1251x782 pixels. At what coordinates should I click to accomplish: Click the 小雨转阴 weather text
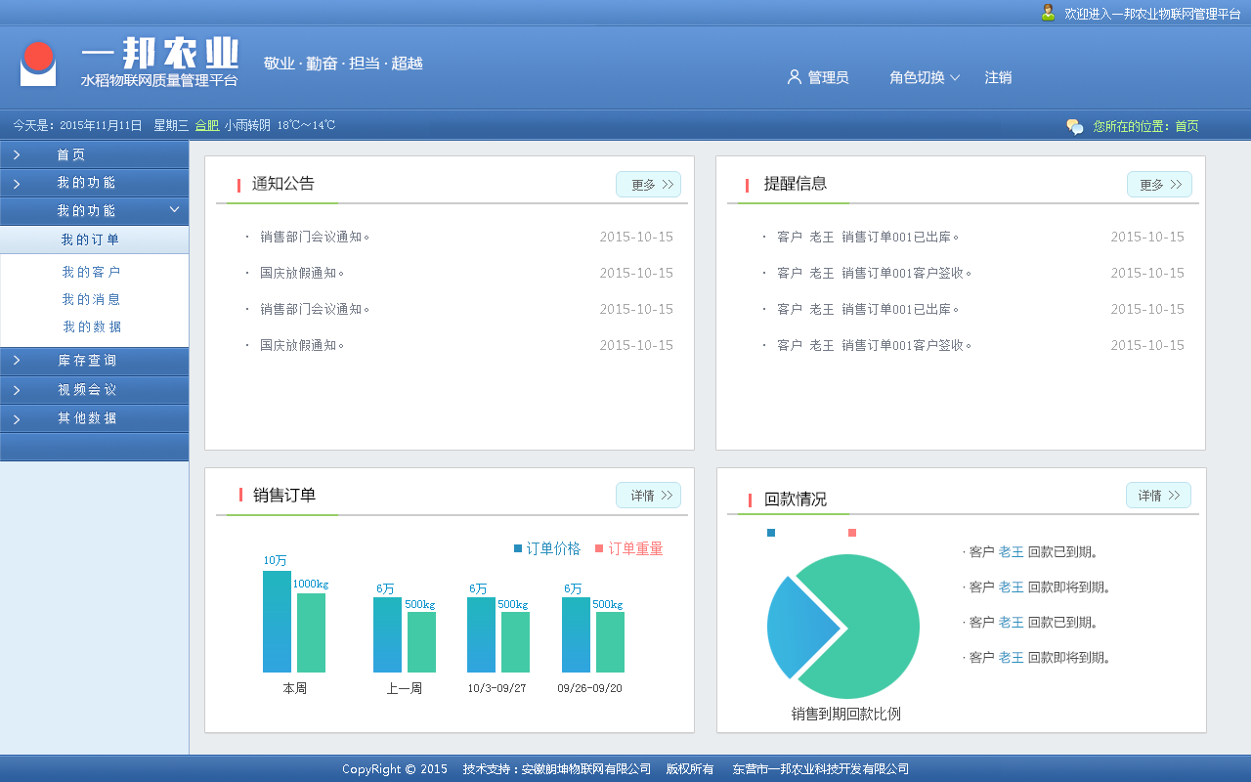tap(247, 125)
